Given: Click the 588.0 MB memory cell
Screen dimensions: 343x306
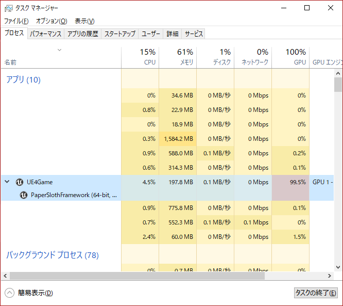Looking at the screenshot, I should tap(178, 153).
